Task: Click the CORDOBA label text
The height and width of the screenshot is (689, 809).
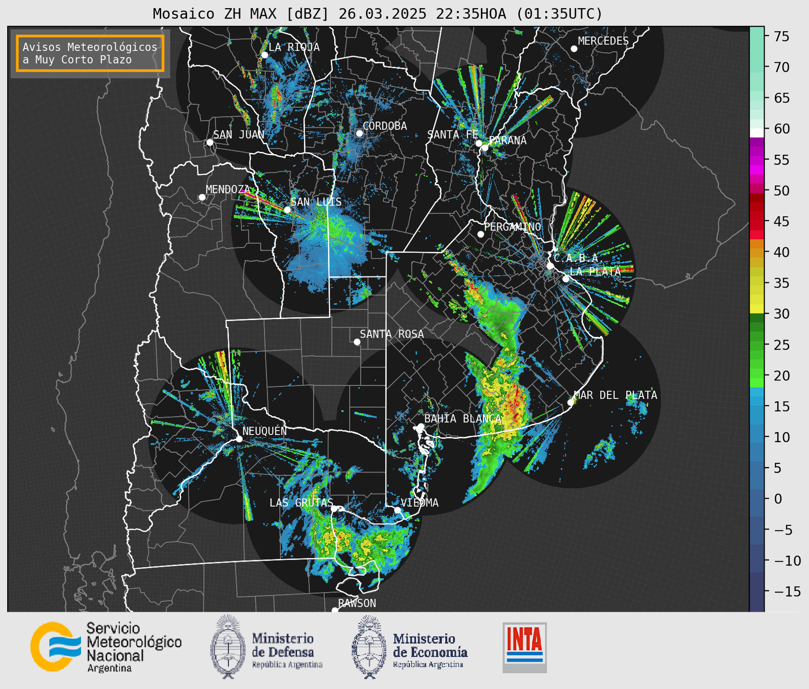Action: [x=385, y=126]
